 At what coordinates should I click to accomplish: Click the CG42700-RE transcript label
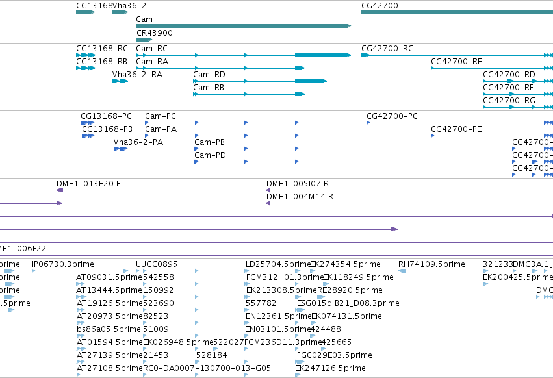[457, 61]
